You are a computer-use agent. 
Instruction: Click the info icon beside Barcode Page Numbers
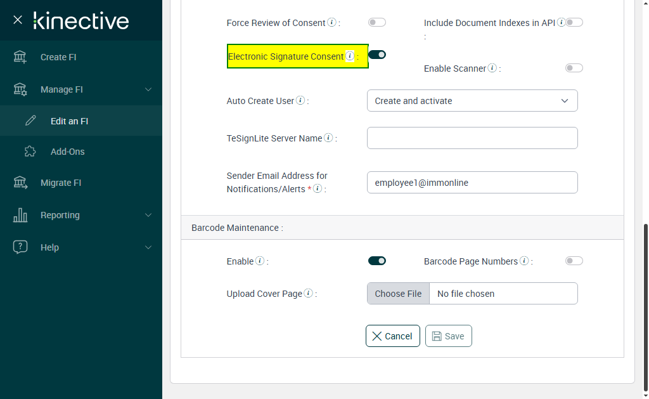[524, 261]
